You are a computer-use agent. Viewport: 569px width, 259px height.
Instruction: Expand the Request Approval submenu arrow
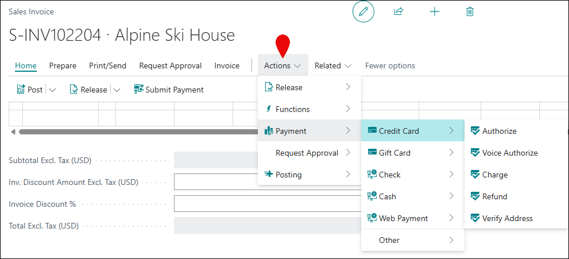(x=348, y=152)
